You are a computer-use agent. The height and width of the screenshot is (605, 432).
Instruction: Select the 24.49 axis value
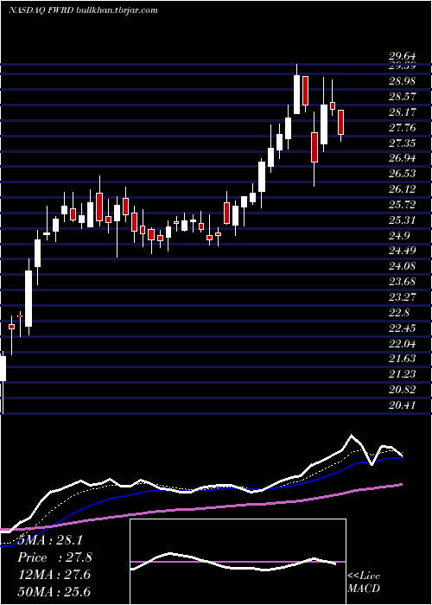(402, 251)
